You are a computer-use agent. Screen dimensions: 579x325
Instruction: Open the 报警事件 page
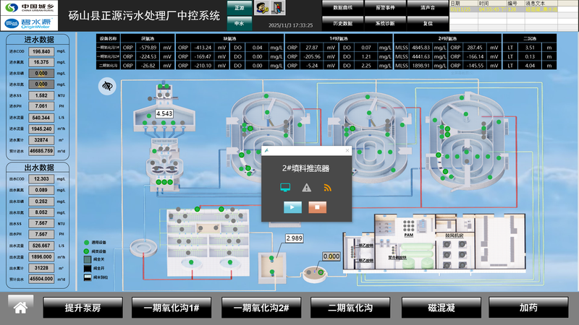(385, 8)
